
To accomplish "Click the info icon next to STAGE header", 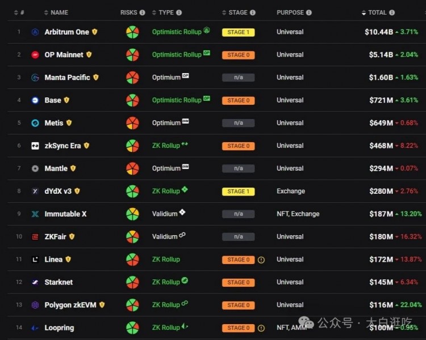I will click(253, 12).
